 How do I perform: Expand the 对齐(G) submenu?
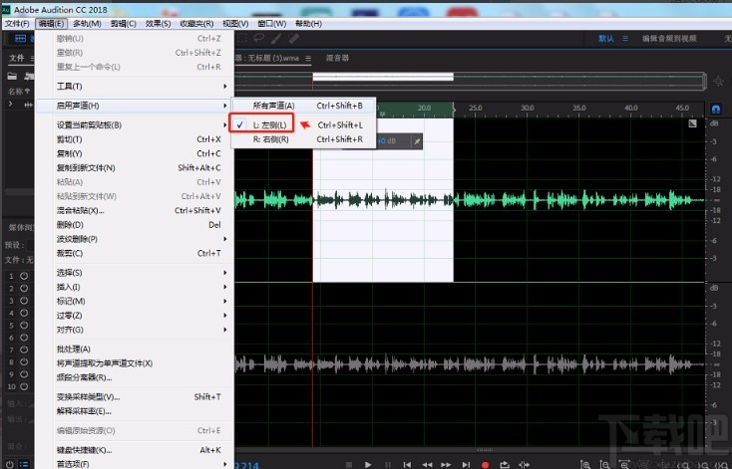[135, 330]
